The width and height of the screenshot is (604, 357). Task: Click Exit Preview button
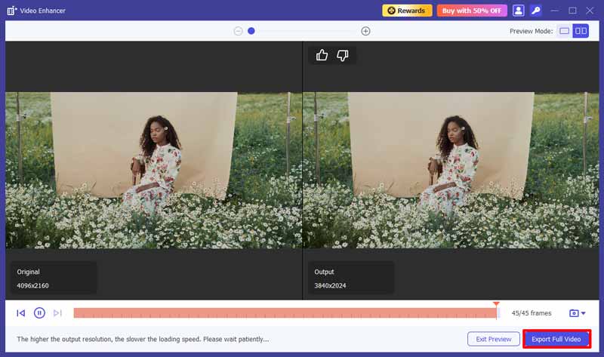click(x=494, y=340)
